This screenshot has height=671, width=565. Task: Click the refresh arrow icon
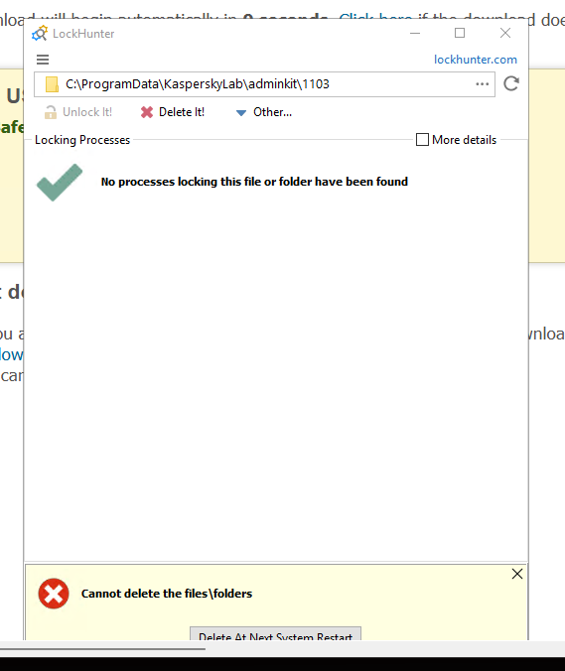pos(511,83)
